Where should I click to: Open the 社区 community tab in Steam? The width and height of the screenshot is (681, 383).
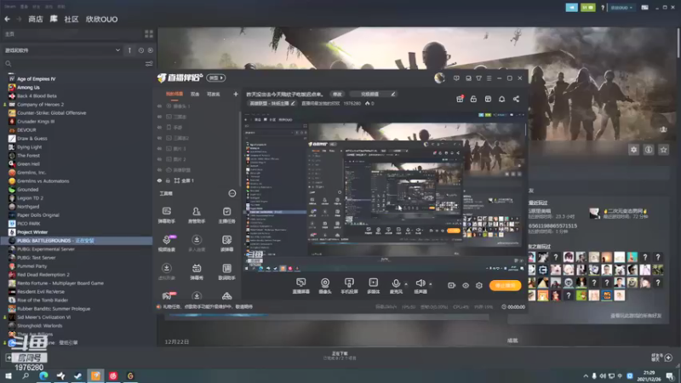pyautogui.click(x=72, y=19)
